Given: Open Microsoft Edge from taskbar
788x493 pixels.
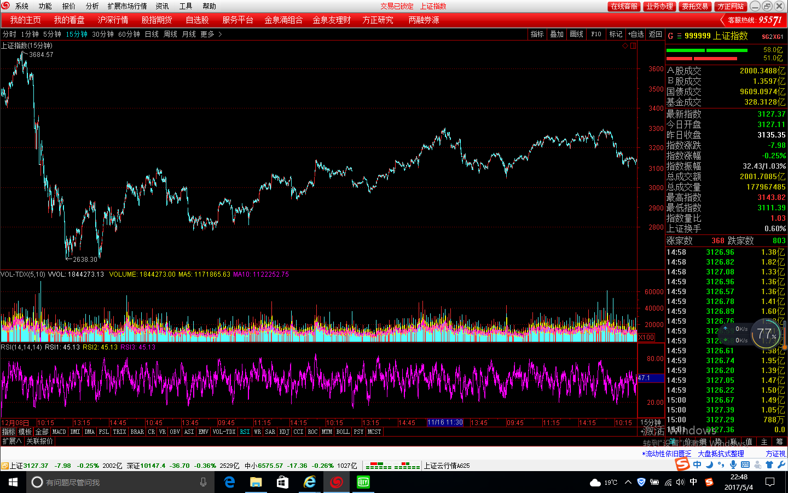Looking at the screenshot, I should [x=230, y=482].
